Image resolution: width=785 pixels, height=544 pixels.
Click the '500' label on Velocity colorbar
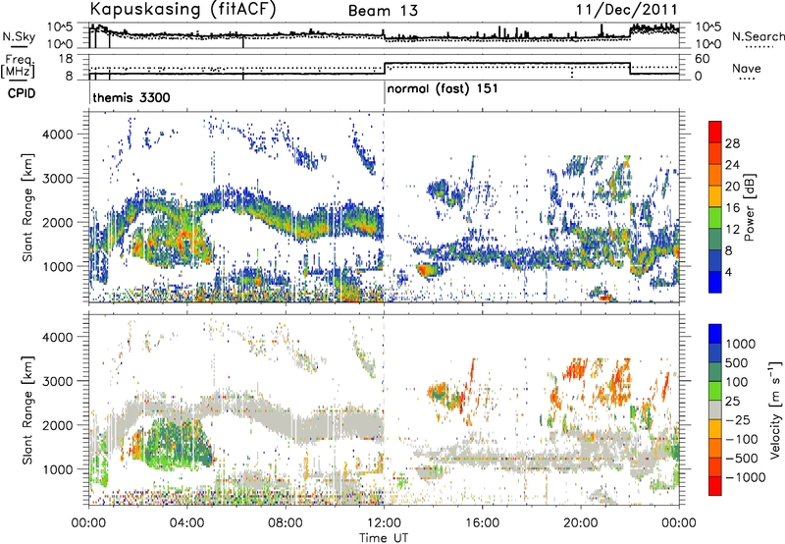(737, 363)
